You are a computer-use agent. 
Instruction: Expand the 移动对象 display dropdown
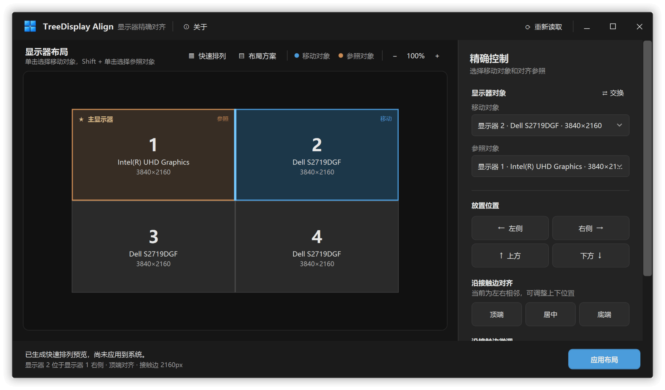(x=550, y=125)
